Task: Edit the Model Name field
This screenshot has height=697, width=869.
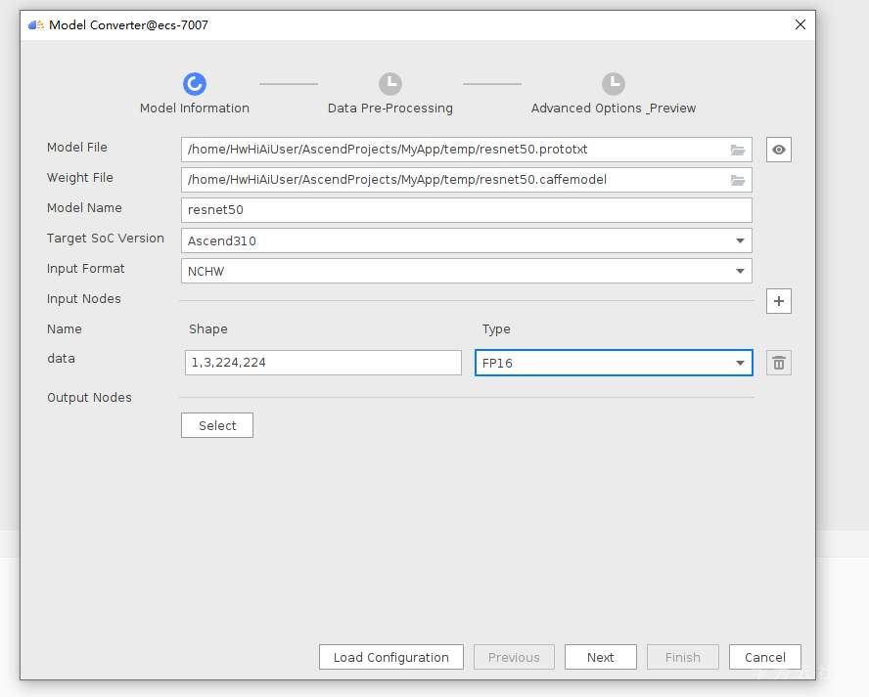Action: [466, 210]
